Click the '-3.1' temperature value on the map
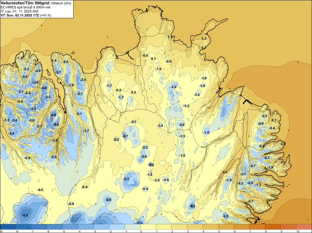 point(21,92)
